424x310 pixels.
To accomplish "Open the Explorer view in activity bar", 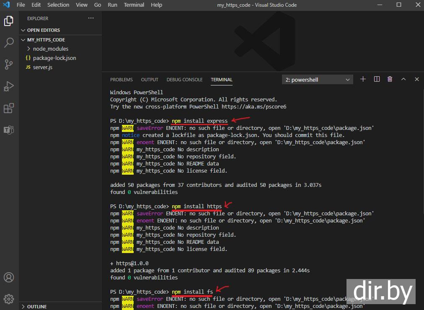I will tap(9, 21).
